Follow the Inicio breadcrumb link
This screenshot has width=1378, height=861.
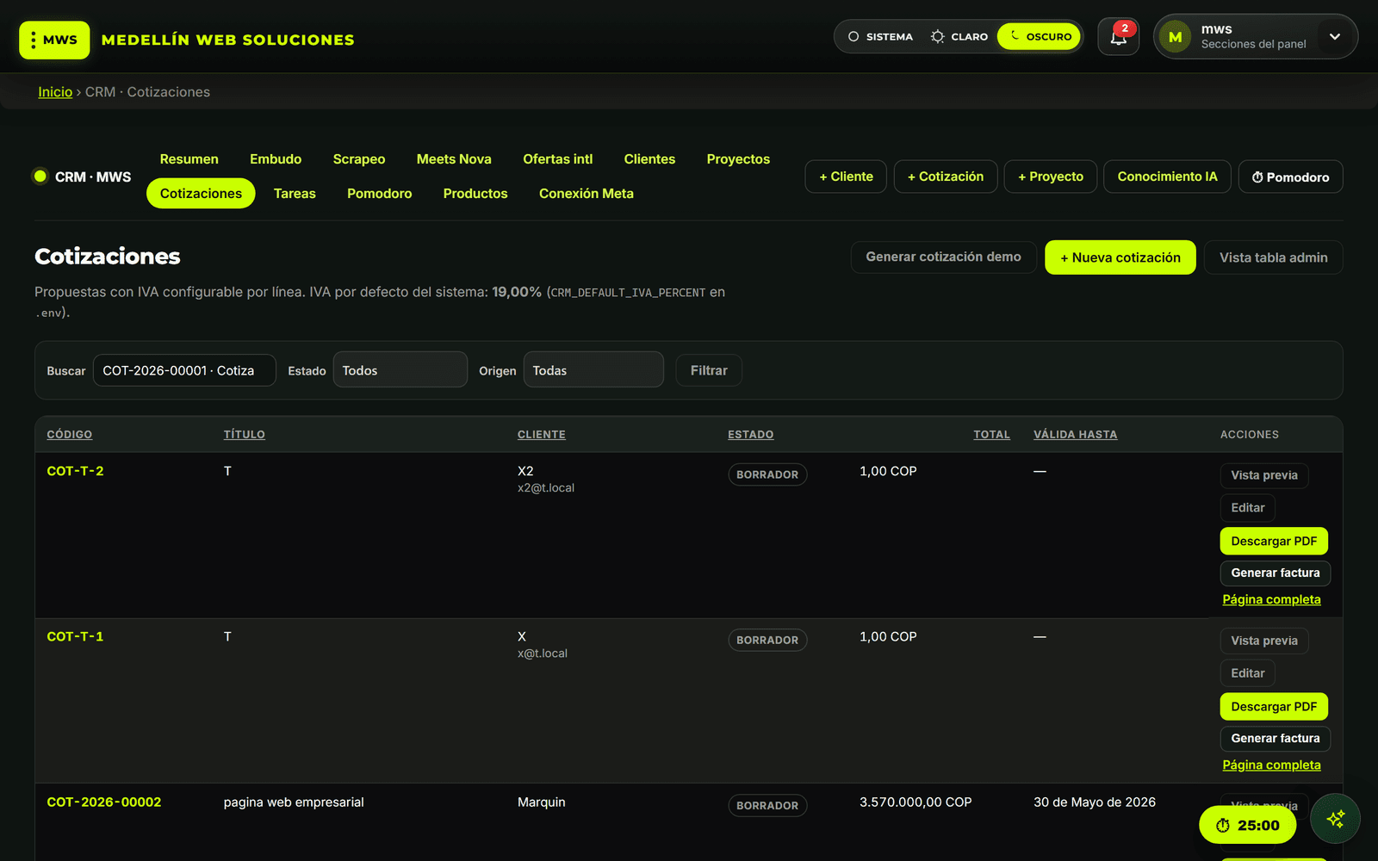(x=55, y=92)
